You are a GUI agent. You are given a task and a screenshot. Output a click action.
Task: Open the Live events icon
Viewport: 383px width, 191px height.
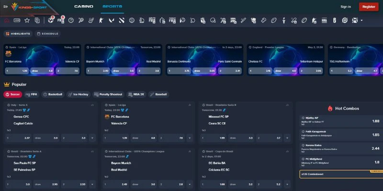(x=17, y=20)
